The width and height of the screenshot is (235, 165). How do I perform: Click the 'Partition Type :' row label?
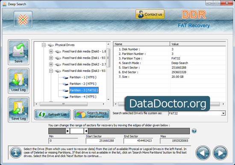(x=130, y=59)
